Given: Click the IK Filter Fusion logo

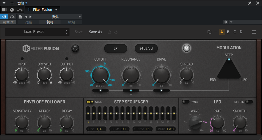Looking at the screenshot, I should 41,49.
